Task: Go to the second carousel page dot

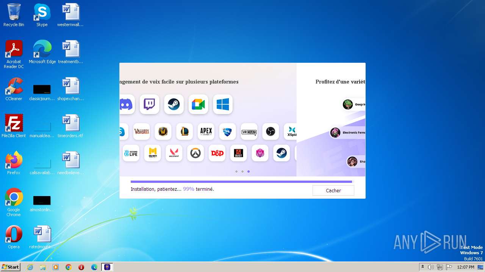Action: [242, 172]
